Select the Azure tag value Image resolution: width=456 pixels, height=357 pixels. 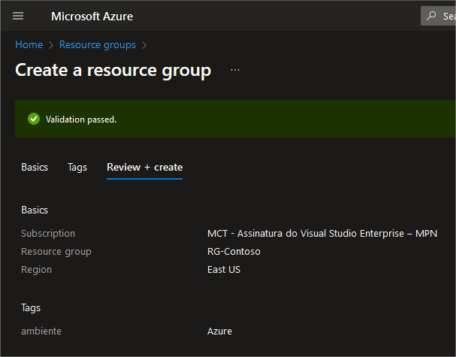[x=219, y=331]
